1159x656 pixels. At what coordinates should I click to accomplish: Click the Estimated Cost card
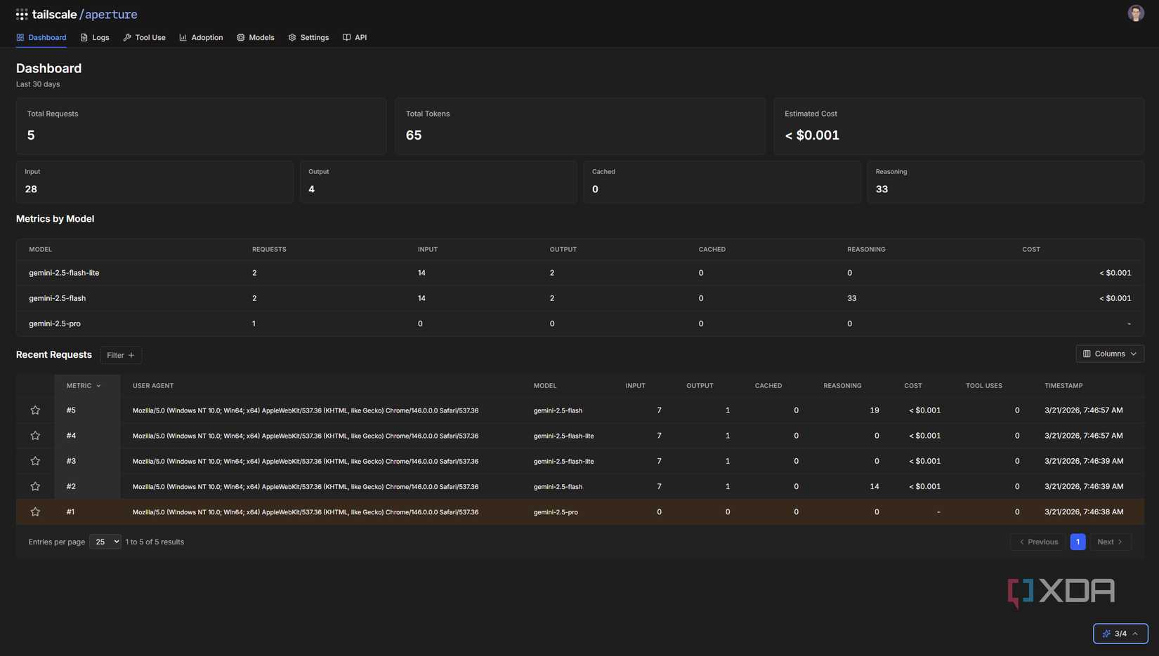pos(959,126)
